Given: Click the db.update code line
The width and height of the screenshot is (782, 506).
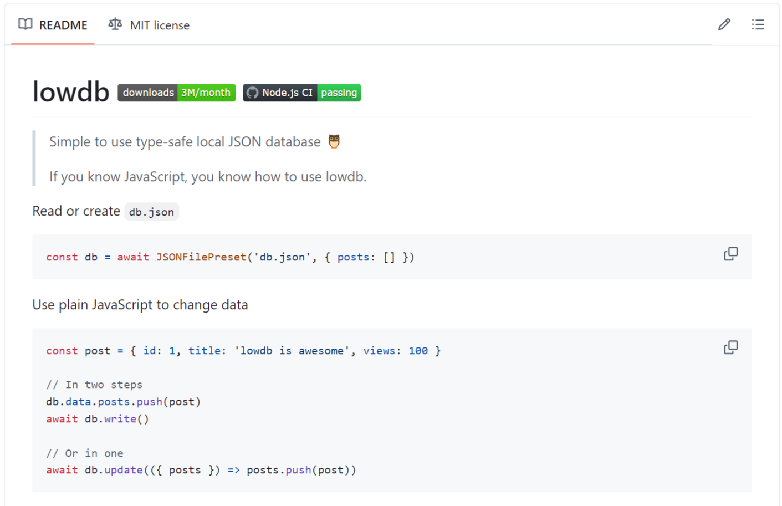Looking at the screenshot, I should coord(201,470).
